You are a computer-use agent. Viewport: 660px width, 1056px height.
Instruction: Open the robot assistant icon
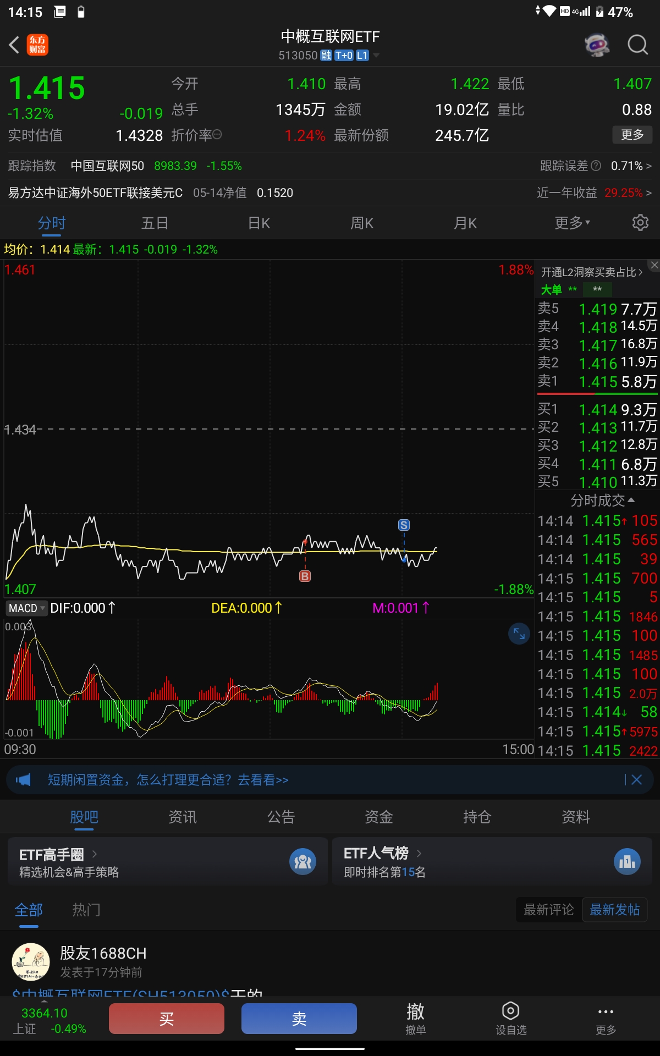[597, 45]
